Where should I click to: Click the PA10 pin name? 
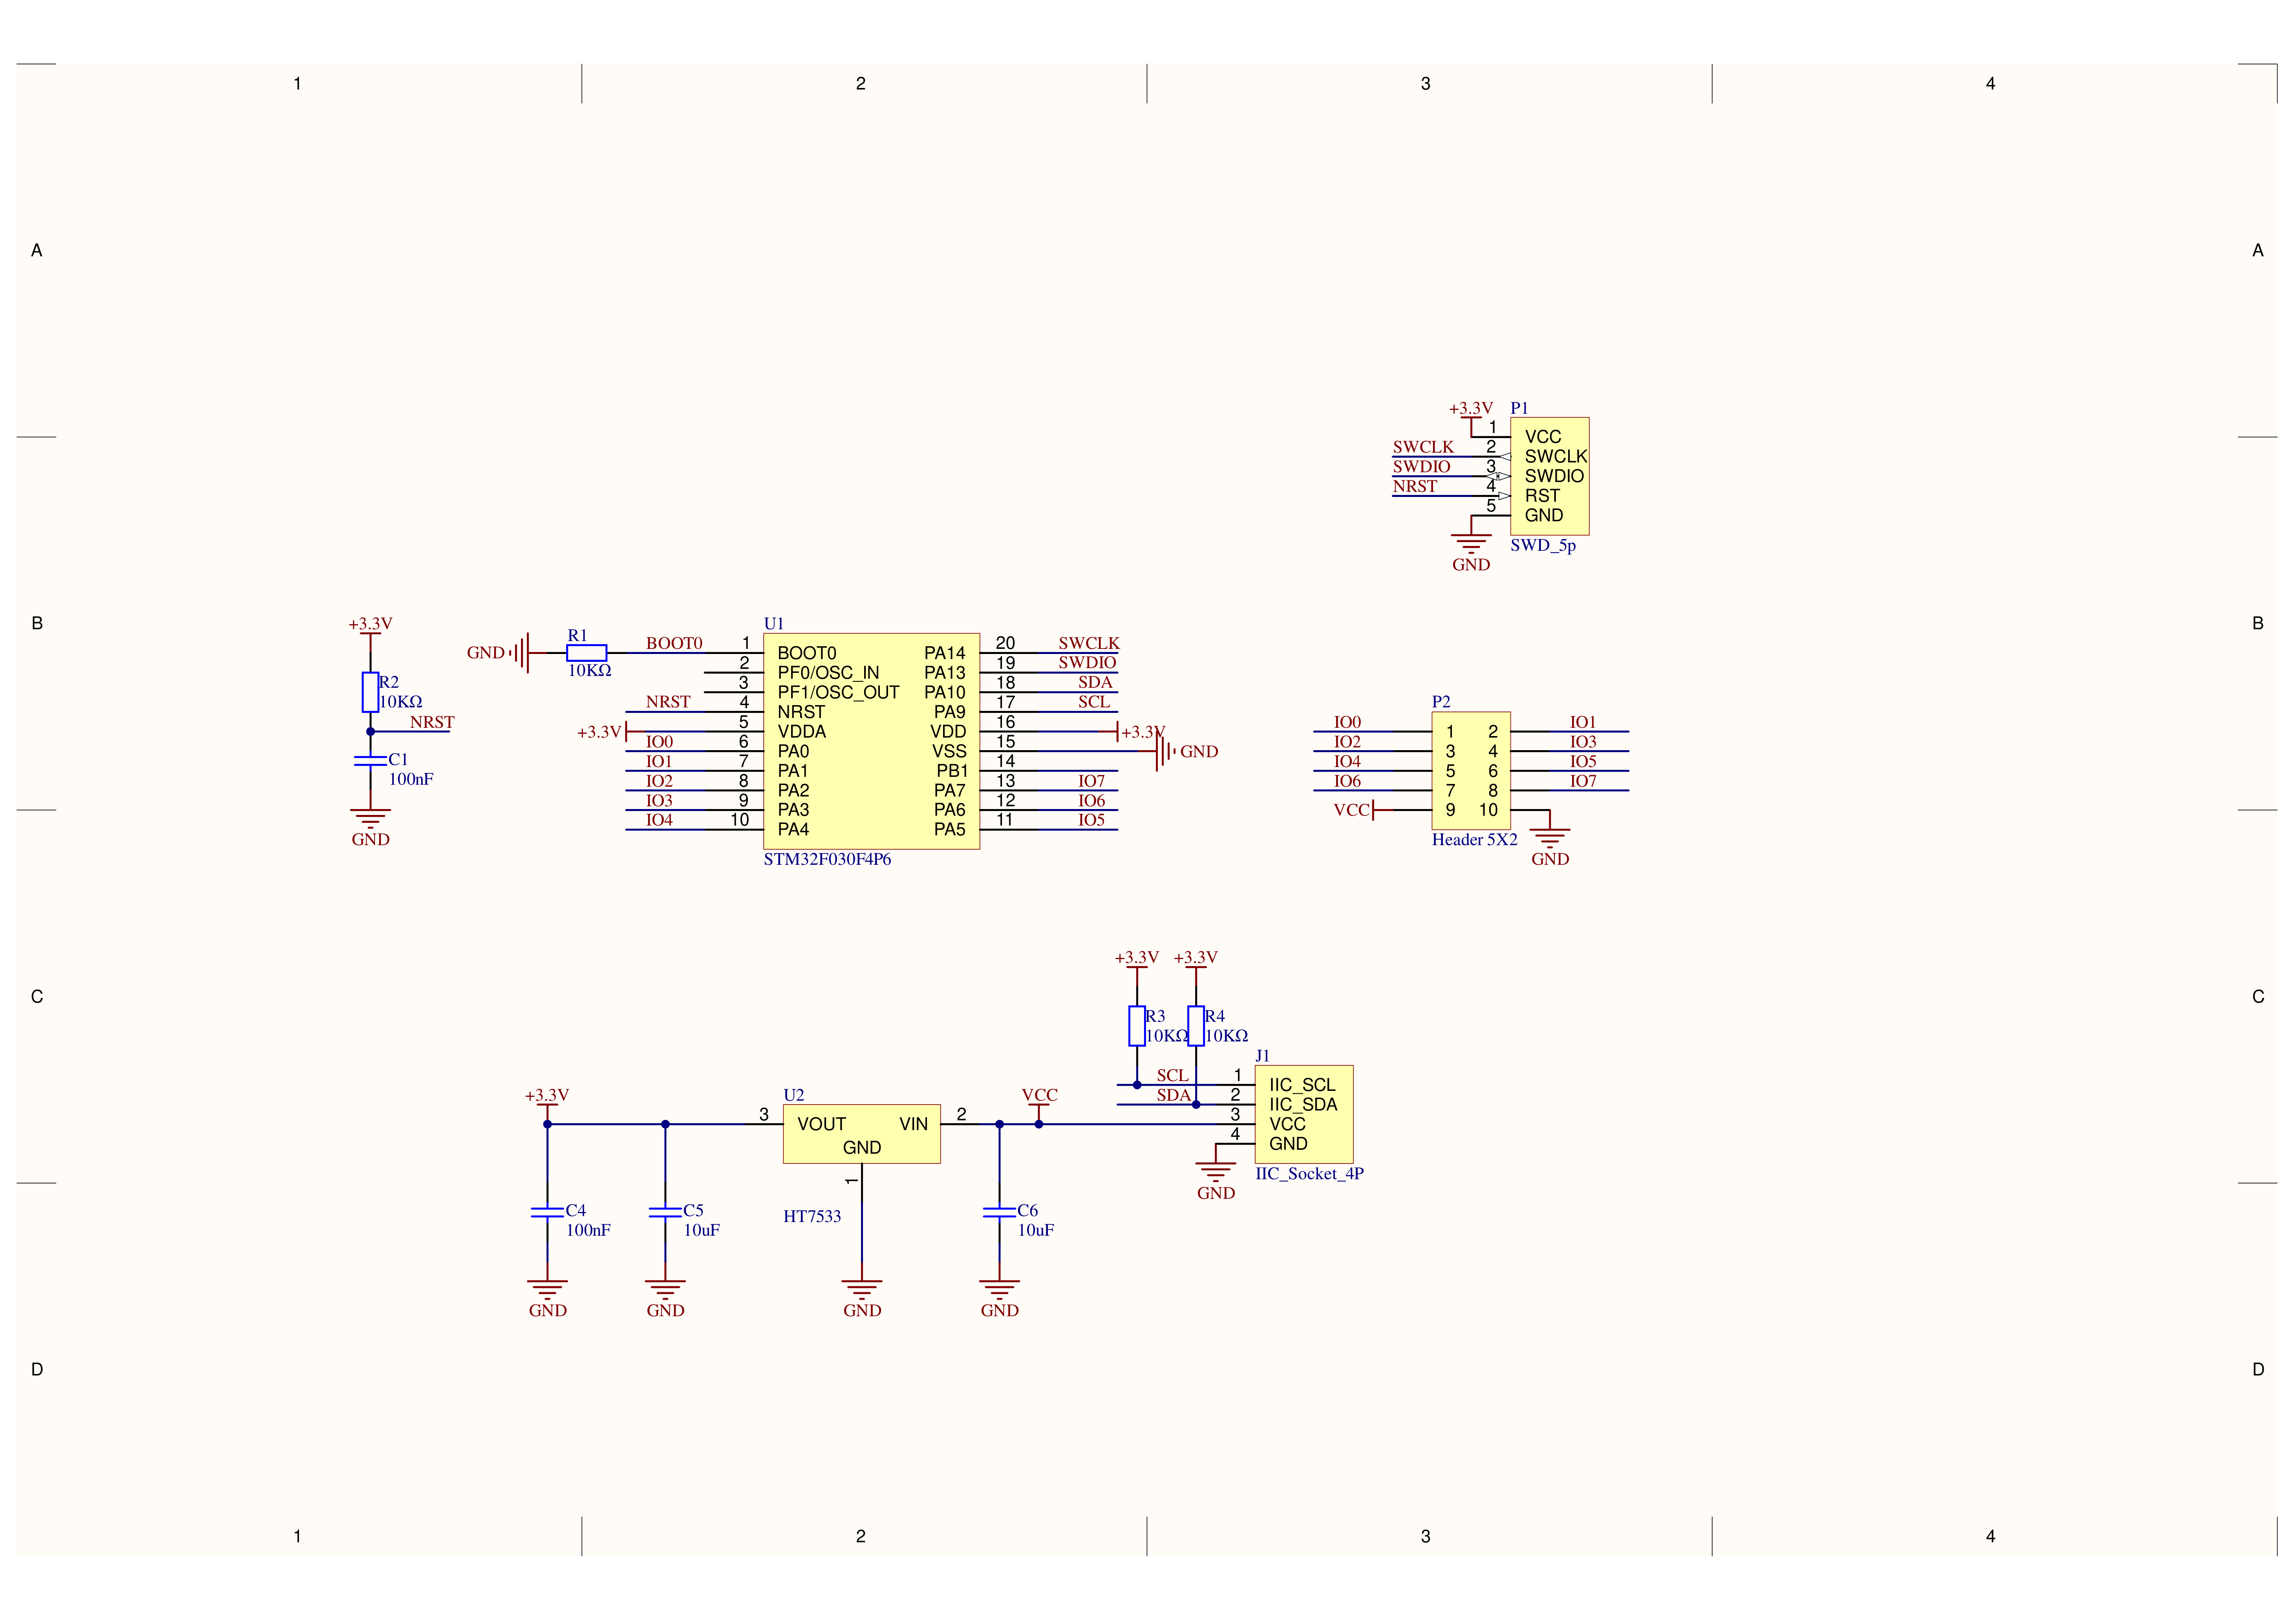(x=945, y=692)
